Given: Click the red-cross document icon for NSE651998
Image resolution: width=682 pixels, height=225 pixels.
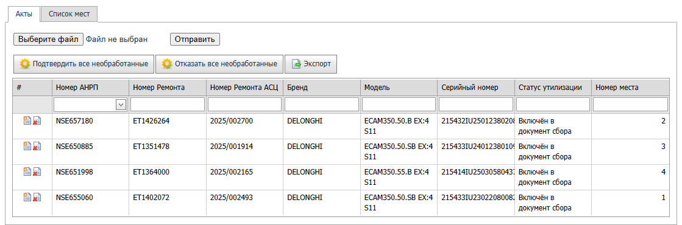Looking at the screenshot, I should pyautogui.click(x=37, y=172).
